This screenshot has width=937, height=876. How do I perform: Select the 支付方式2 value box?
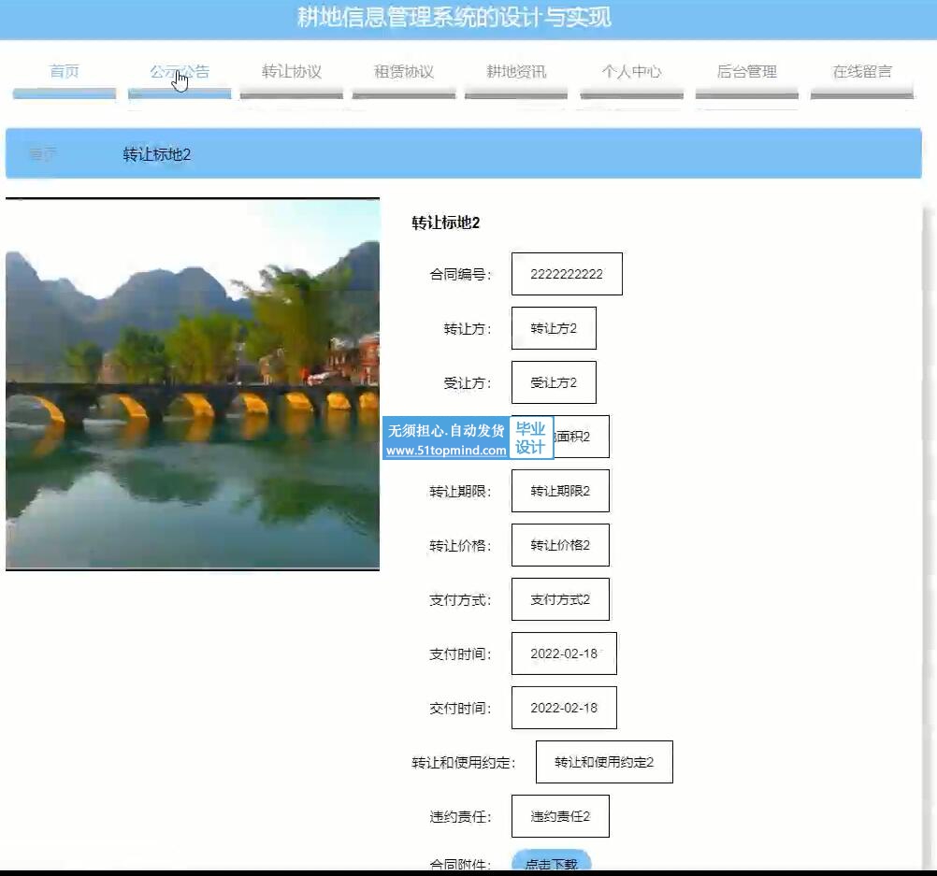click(560, 599)
